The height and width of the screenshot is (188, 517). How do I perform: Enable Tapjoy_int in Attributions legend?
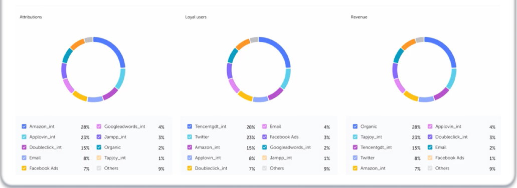[99, 158]
